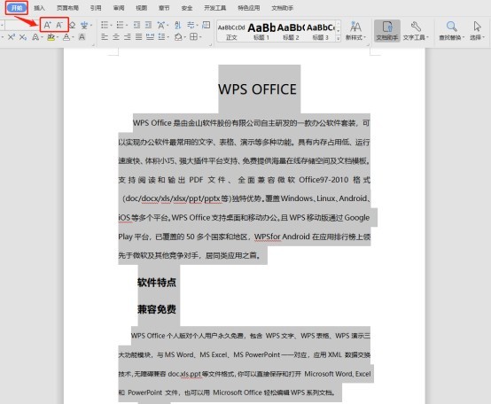This screenshot has width=491, height=404.
Task: Click the decrease font size A- icon
Action: tap(59, 25)
